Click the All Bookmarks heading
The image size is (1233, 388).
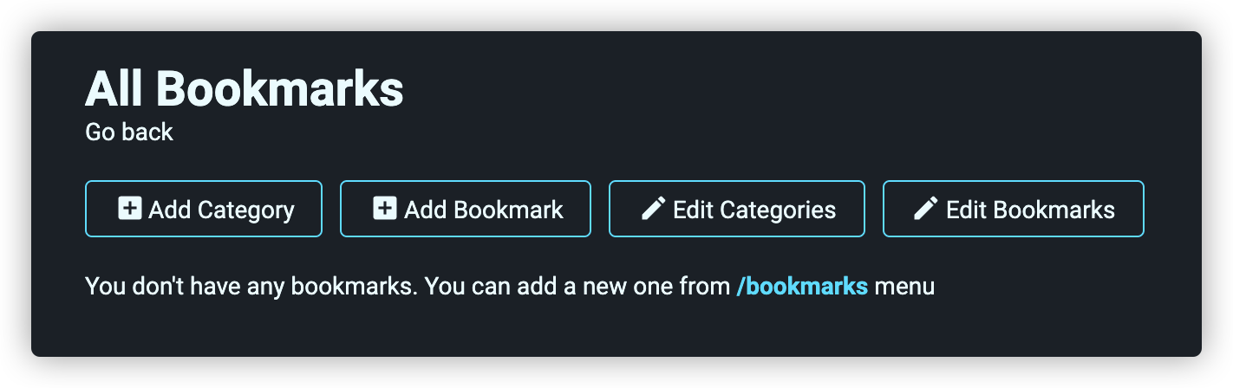point(245,88)
